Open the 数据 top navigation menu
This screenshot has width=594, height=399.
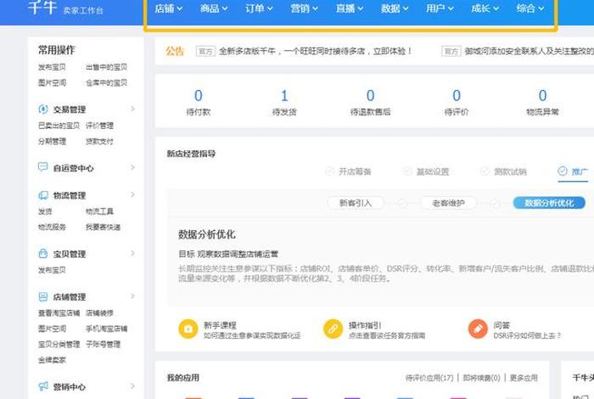(395, 8)
